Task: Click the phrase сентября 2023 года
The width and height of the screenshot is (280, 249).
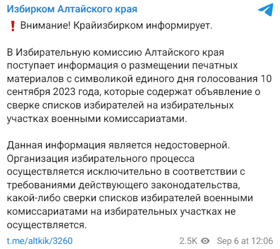Action: point(53,92)
